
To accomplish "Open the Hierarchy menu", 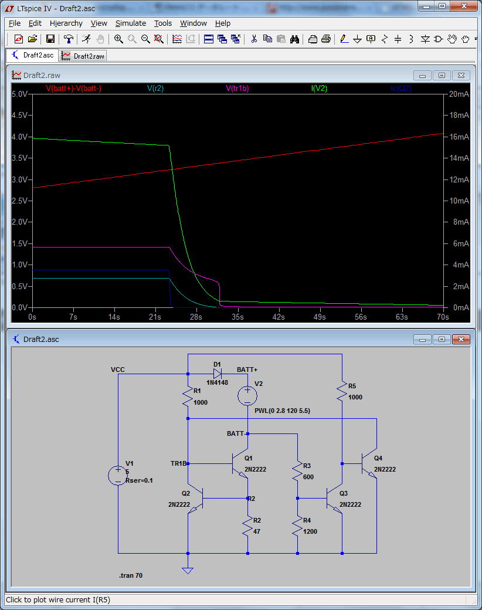I will 66,23.
